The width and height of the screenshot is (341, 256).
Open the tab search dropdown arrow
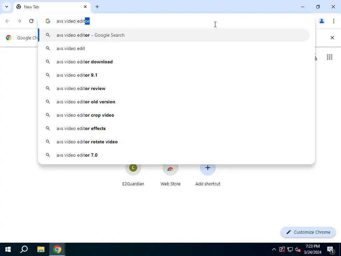pos(7,7)
